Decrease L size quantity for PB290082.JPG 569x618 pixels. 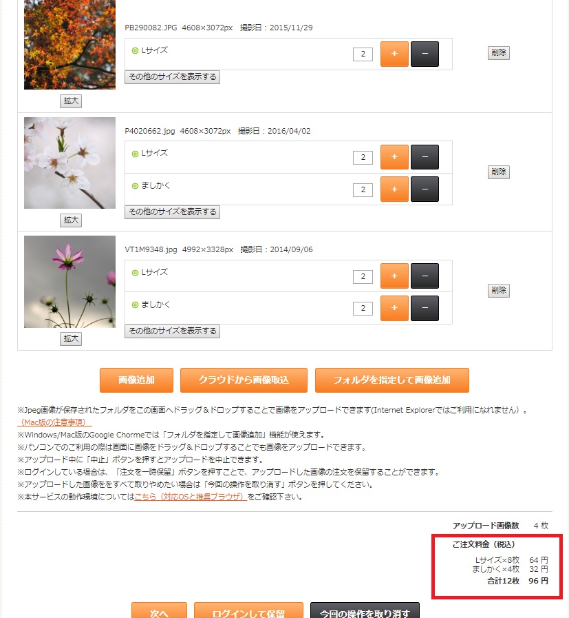pyautogui.click(x=425, y=54)
